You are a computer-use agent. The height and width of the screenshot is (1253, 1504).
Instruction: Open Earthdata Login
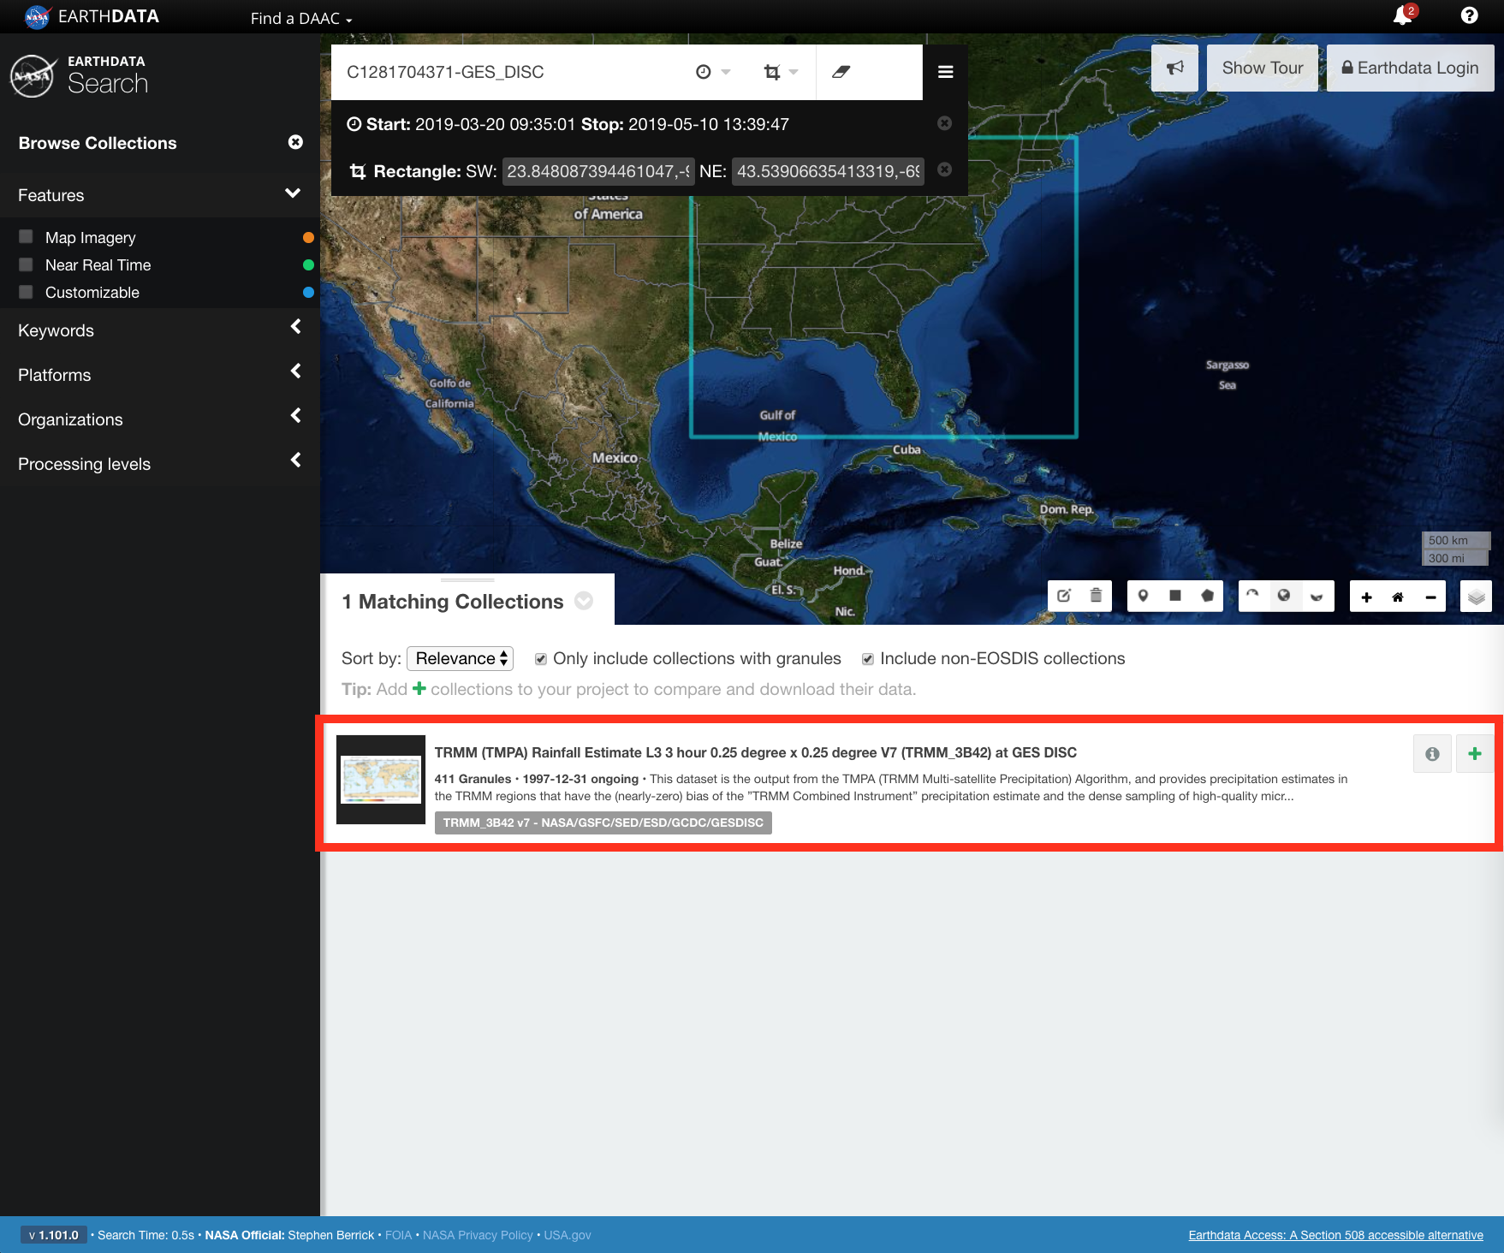point(1410,68)
